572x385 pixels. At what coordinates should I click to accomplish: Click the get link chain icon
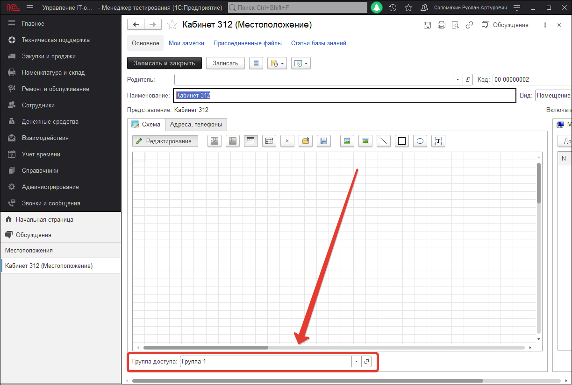469,25
